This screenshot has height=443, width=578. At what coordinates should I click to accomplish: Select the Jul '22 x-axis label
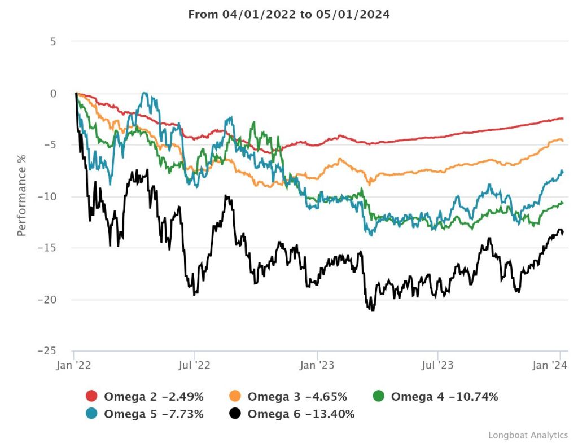pos(194,365)
